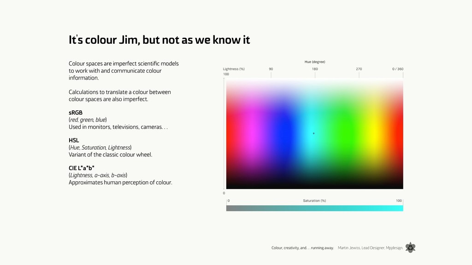Click the "Calculations to translate a colour" paragraph
Screen dimensions: 472x265
[120, 96]
